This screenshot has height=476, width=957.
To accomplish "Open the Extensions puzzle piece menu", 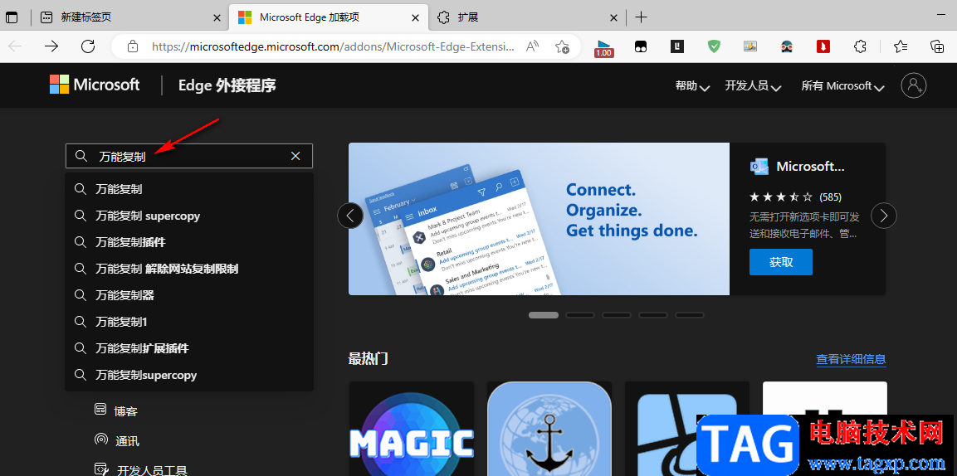I will [860, 46].
